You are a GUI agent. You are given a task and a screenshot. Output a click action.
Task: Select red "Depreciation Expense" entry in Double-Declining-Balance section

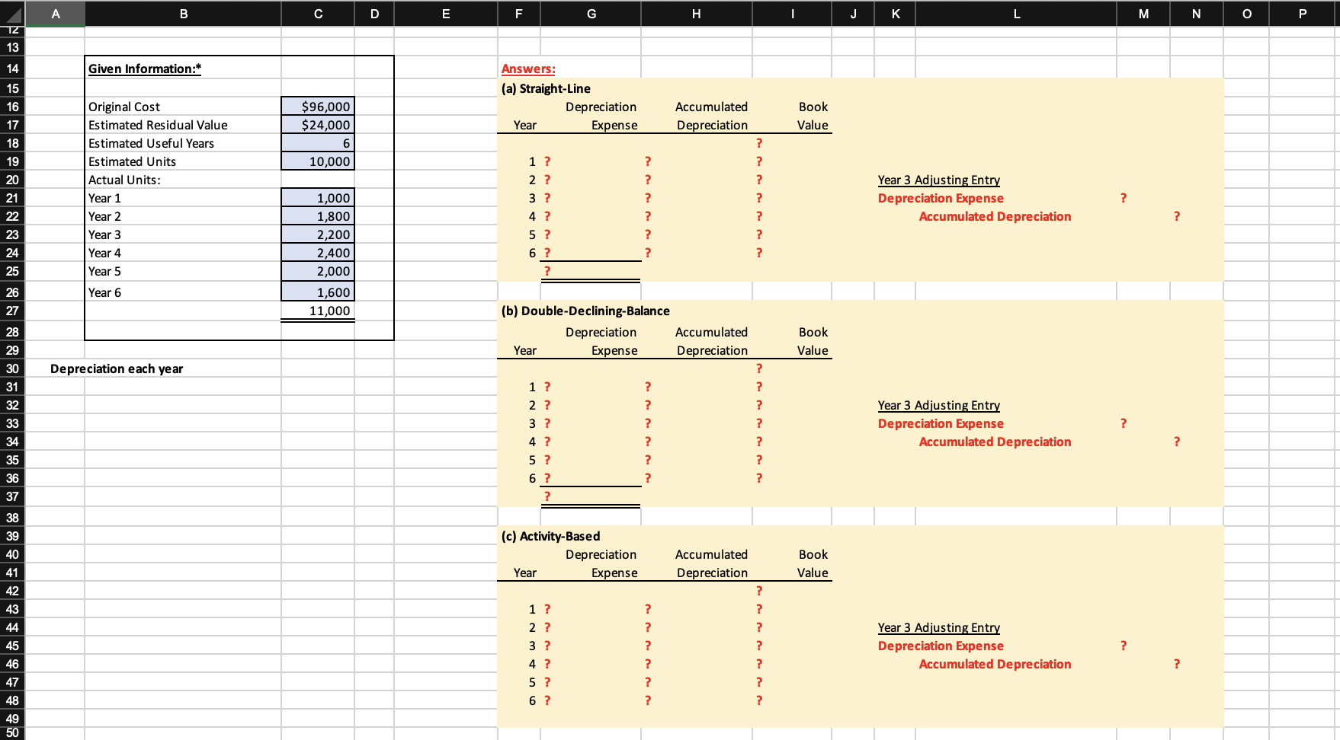pyautogui.click(x=941, y=423)
